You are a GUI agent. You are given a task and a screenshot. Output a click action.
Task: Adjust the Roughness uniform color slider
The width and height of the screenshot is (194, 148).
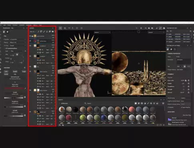[x=14, y=107]
